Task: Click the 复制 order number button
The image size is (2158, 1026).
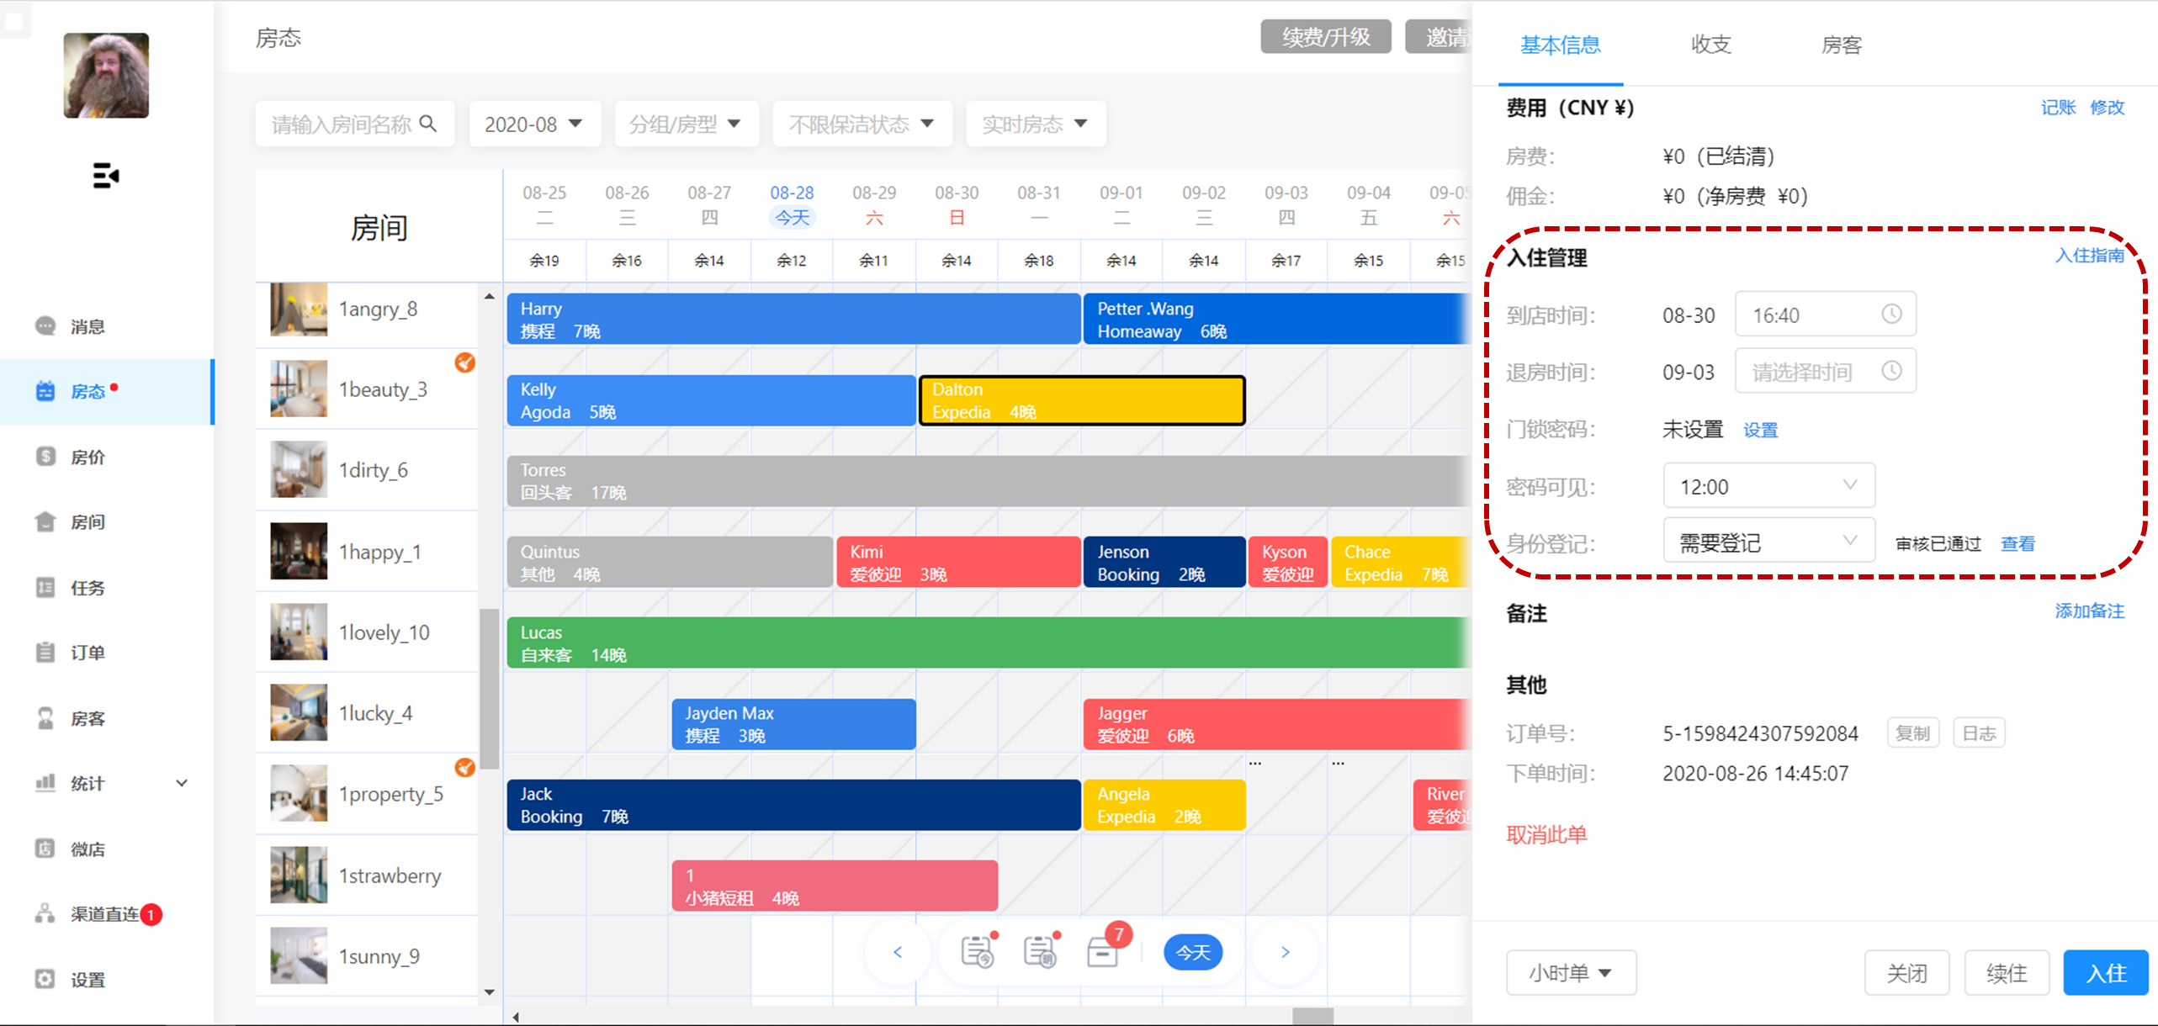Action: [x=1912, y=732]
